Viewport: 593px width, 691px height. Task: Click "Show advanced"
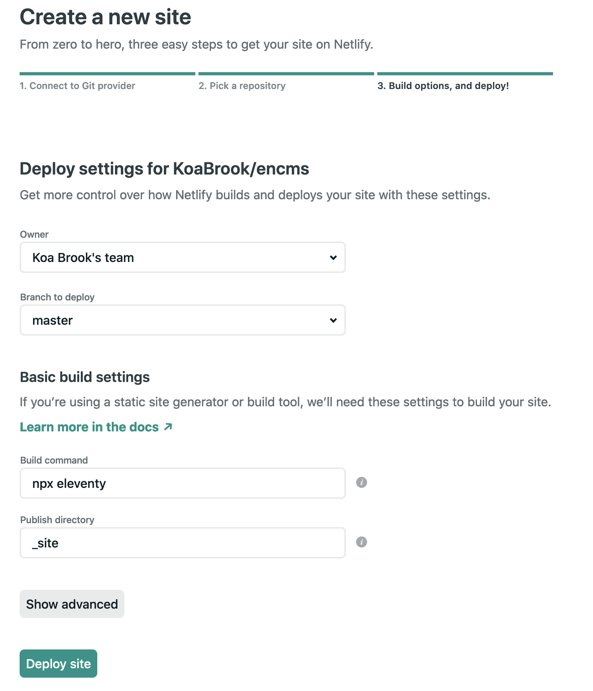(72, 604)
